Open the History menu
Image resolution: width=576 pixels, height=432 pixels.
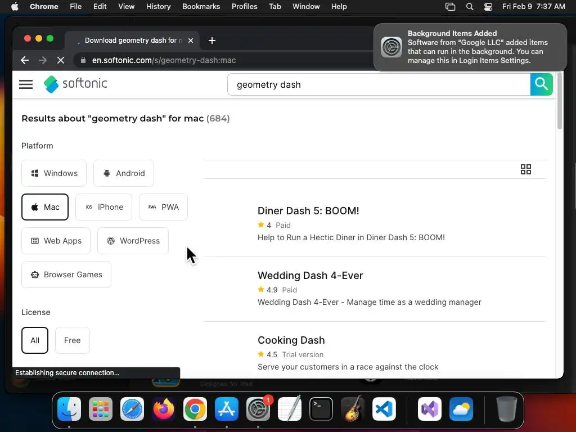click(x=158, y=7)
